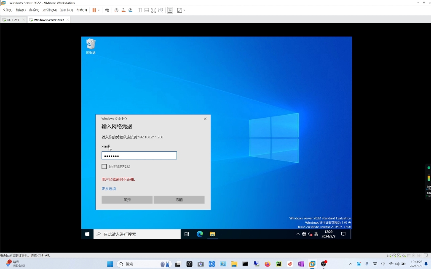
Task: Click 取消 to cancel the credentials dialog
Action: click(x=179, y=200)
